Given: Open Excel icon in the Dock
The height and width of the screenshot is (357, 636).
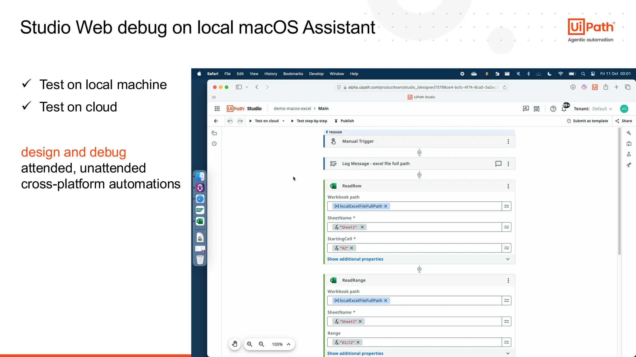Looking at the screenshot, I should coord(200,221).
